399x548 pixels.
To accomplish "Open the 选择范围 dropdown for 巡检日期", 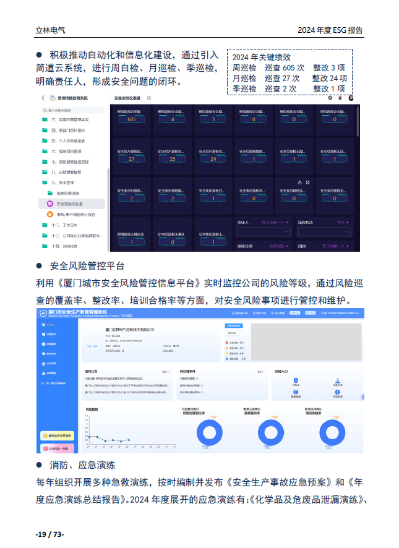I will [279, 246].
